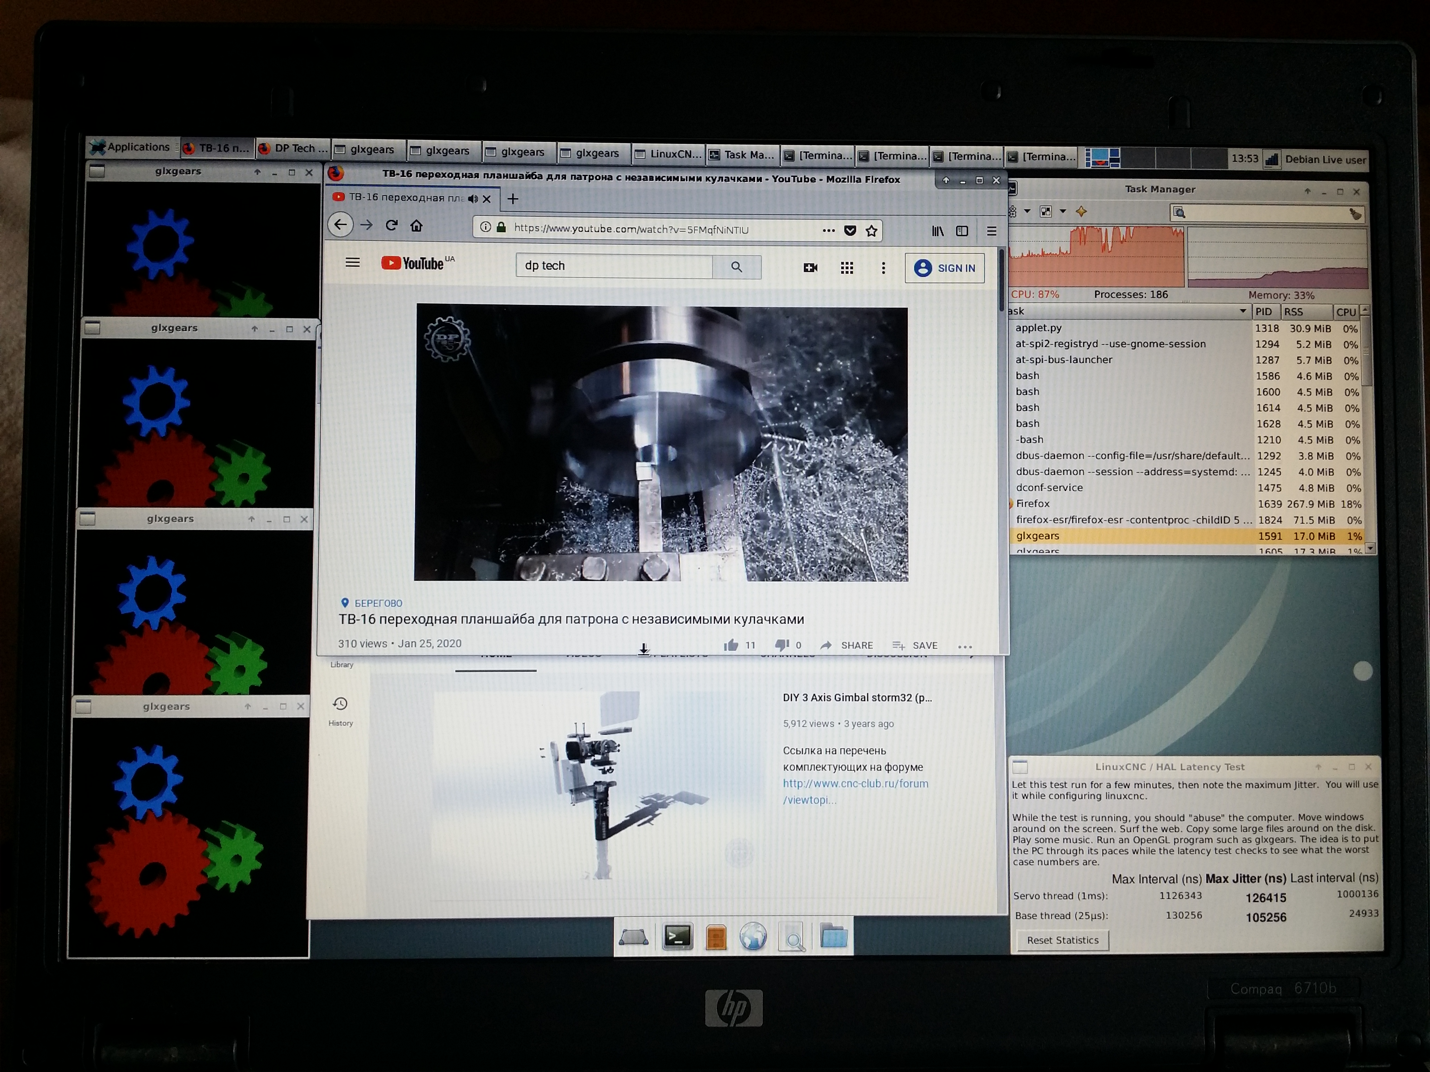Open Firefox hamburger application menu

[x=991, y=231]
